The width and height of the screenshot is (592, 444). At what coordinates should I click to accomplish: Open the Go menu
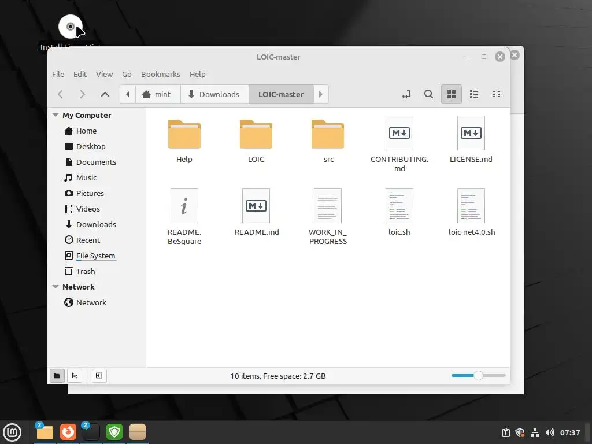click(127, 74)
